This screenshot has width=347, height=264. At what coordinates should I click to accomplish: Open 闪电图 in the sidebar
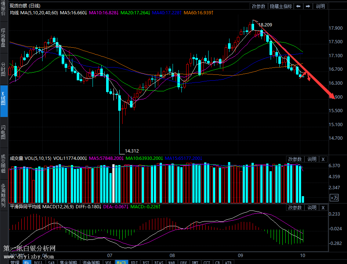(4, 132)
